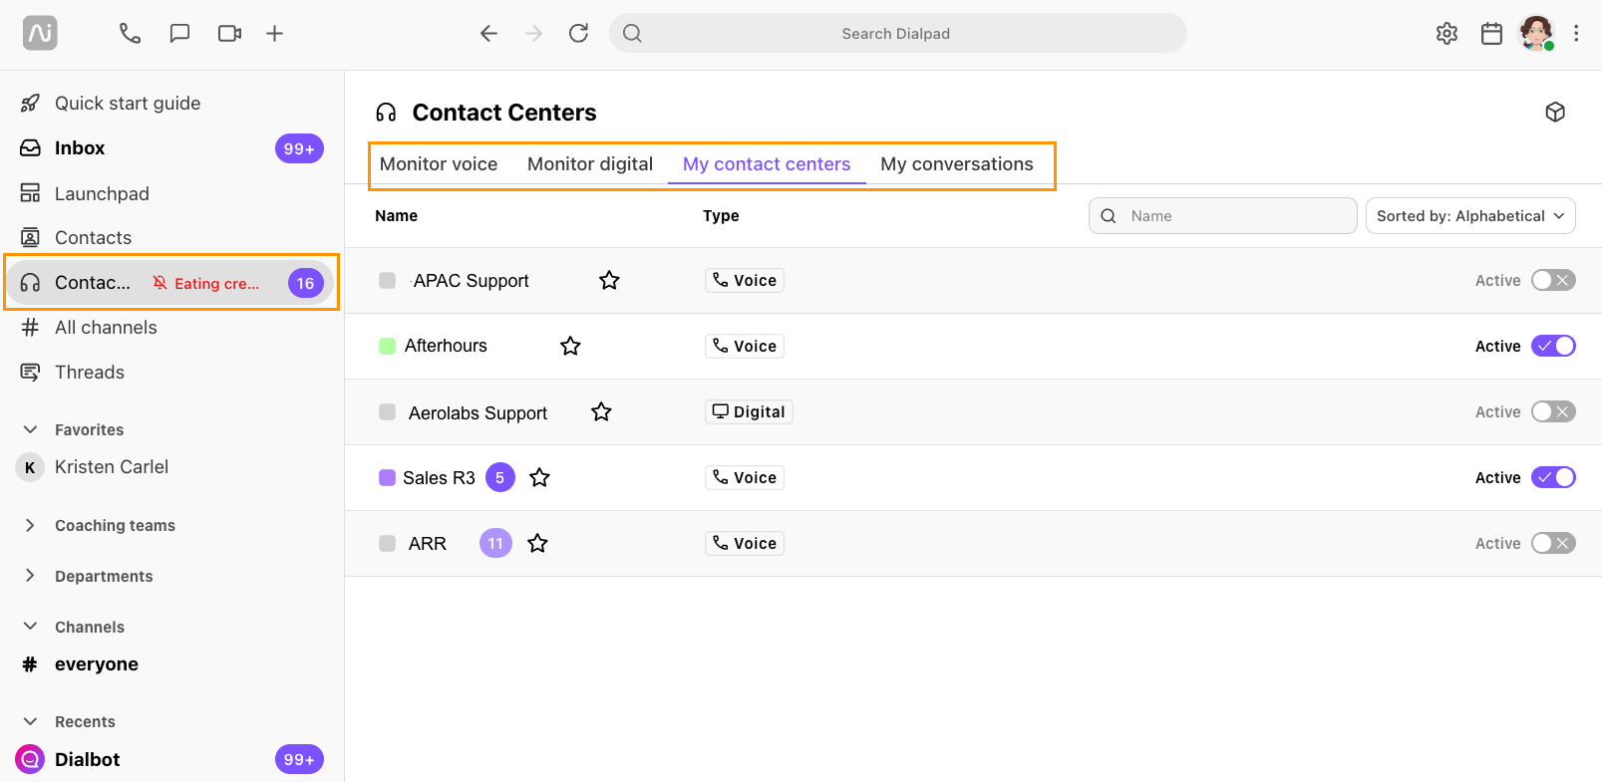Expand the Coaching teams section
The width and height of the screenshot is (1602, 782).
tap(30, 525)
